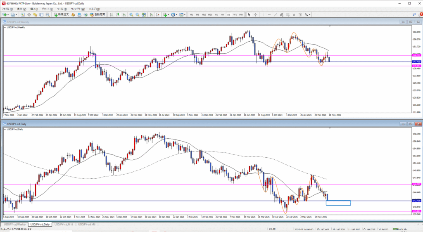Open the ファイル menu
This screenshot has width=423, height=232.
pyautogui.click(x=7, y=9)
